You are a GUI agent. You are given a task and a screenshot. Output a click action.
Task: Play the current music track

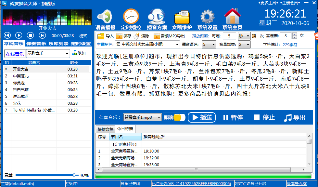pos(19,35)
